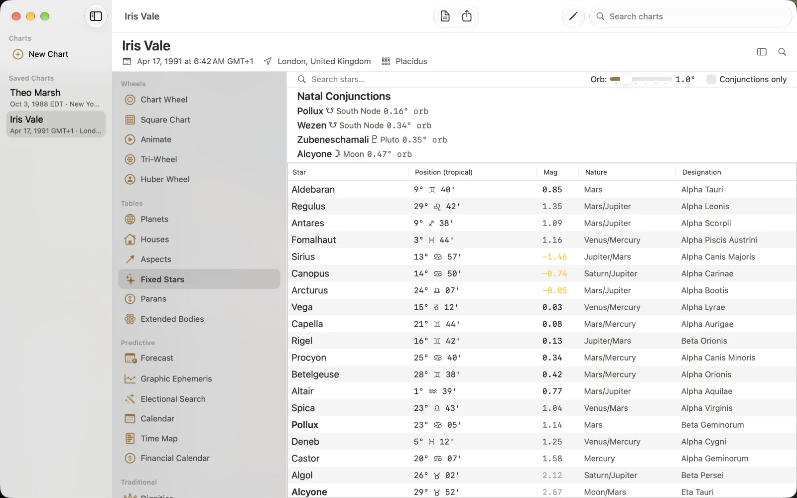The width and height of the screenshot is (797, 498).
Task: Click the London, United Kingdom location
Action: point(324,61)
